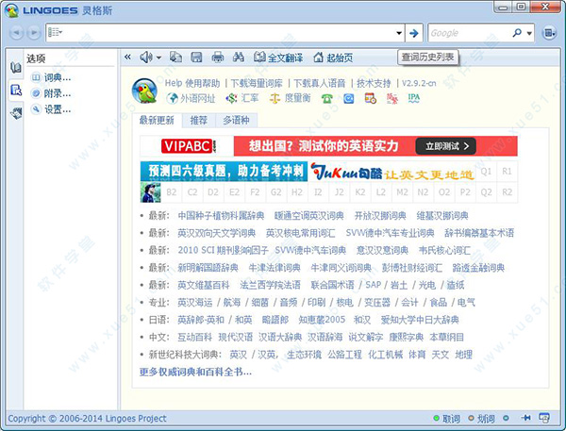Open 新明解国語辞典 link
566x431 pixels.
[x=208, y=268]
